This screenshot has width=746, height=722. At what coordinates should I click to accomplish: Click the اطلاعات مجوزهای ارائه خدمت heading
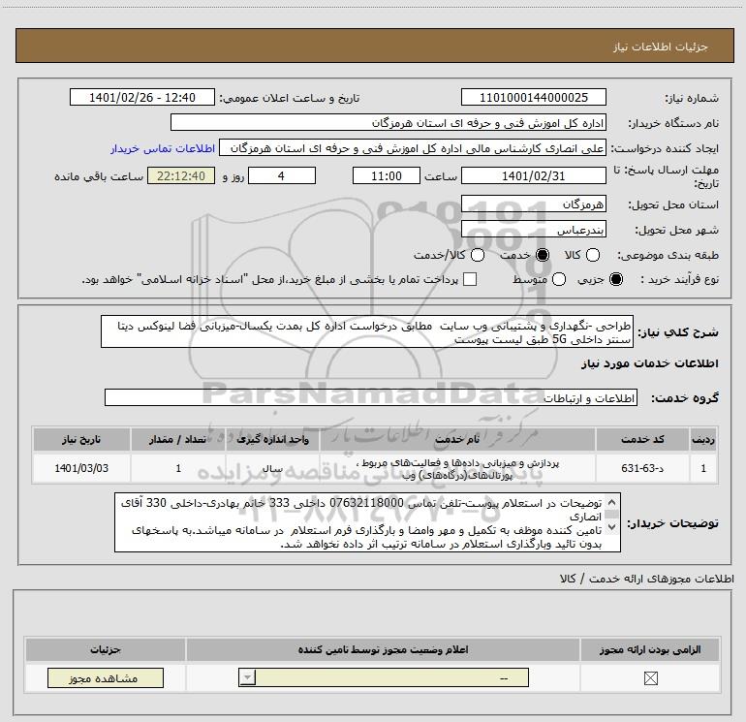coord(647,579)
